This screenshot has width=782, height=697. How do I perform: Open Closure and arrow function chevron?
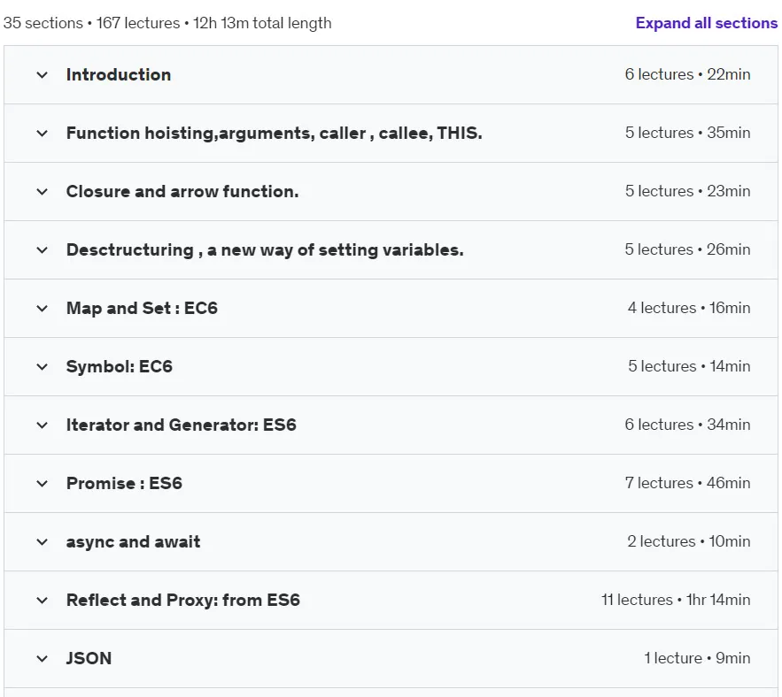point(43,192)
